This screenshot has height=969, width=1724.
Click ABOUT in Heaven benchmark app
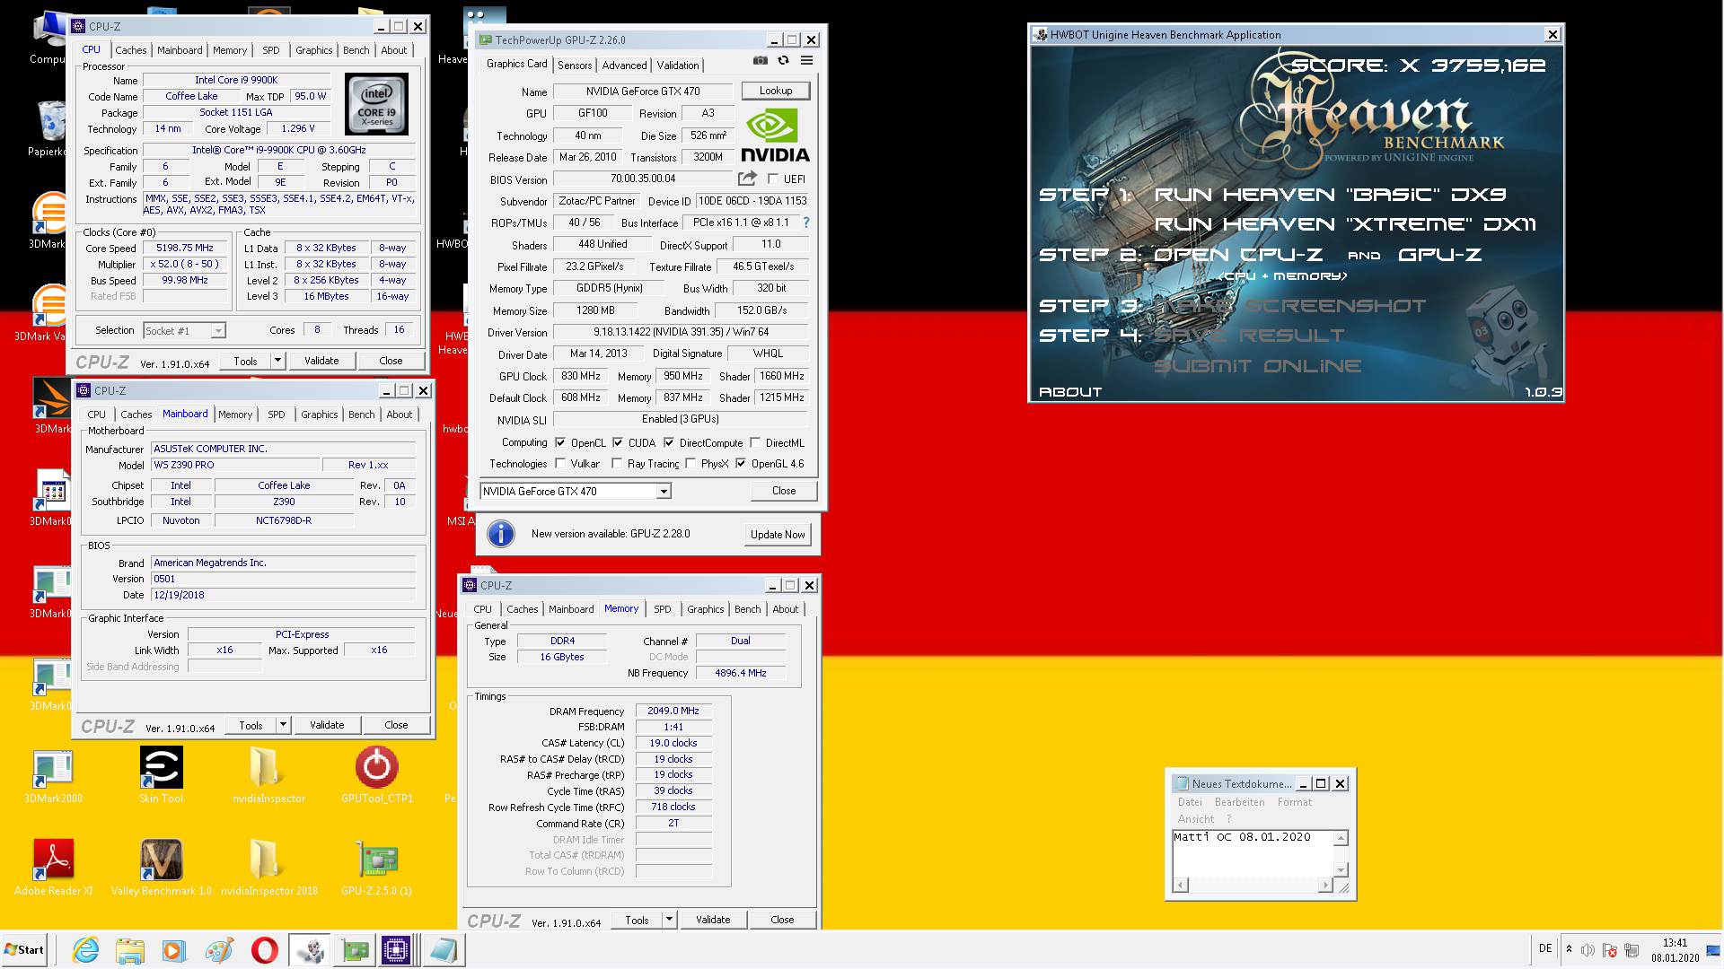[1069, 392]
